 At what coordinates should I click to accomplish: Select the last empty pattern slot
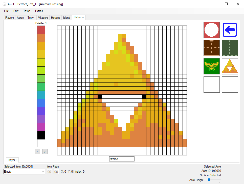click(230, 85)
